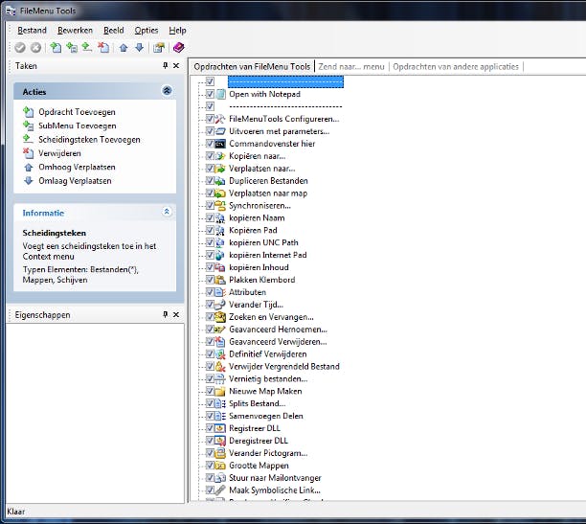Close the Eigenschappen pane
This screenshot has height=524, width=586.
(x=176, y=314)
